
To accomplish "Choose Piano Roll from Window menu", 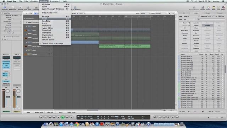I will 55,30.
